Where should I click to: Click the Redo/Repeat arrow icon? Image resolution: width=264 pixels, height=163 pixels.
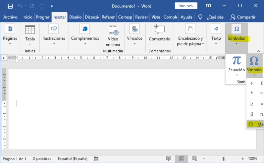tap(32, 6)
